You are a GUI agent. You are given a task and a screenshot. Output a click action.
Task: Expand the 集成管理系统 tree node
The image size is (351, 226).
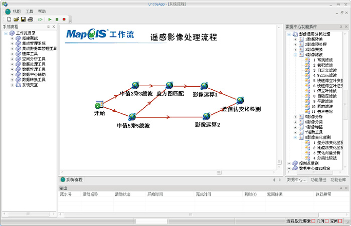[x=12, y=44]
